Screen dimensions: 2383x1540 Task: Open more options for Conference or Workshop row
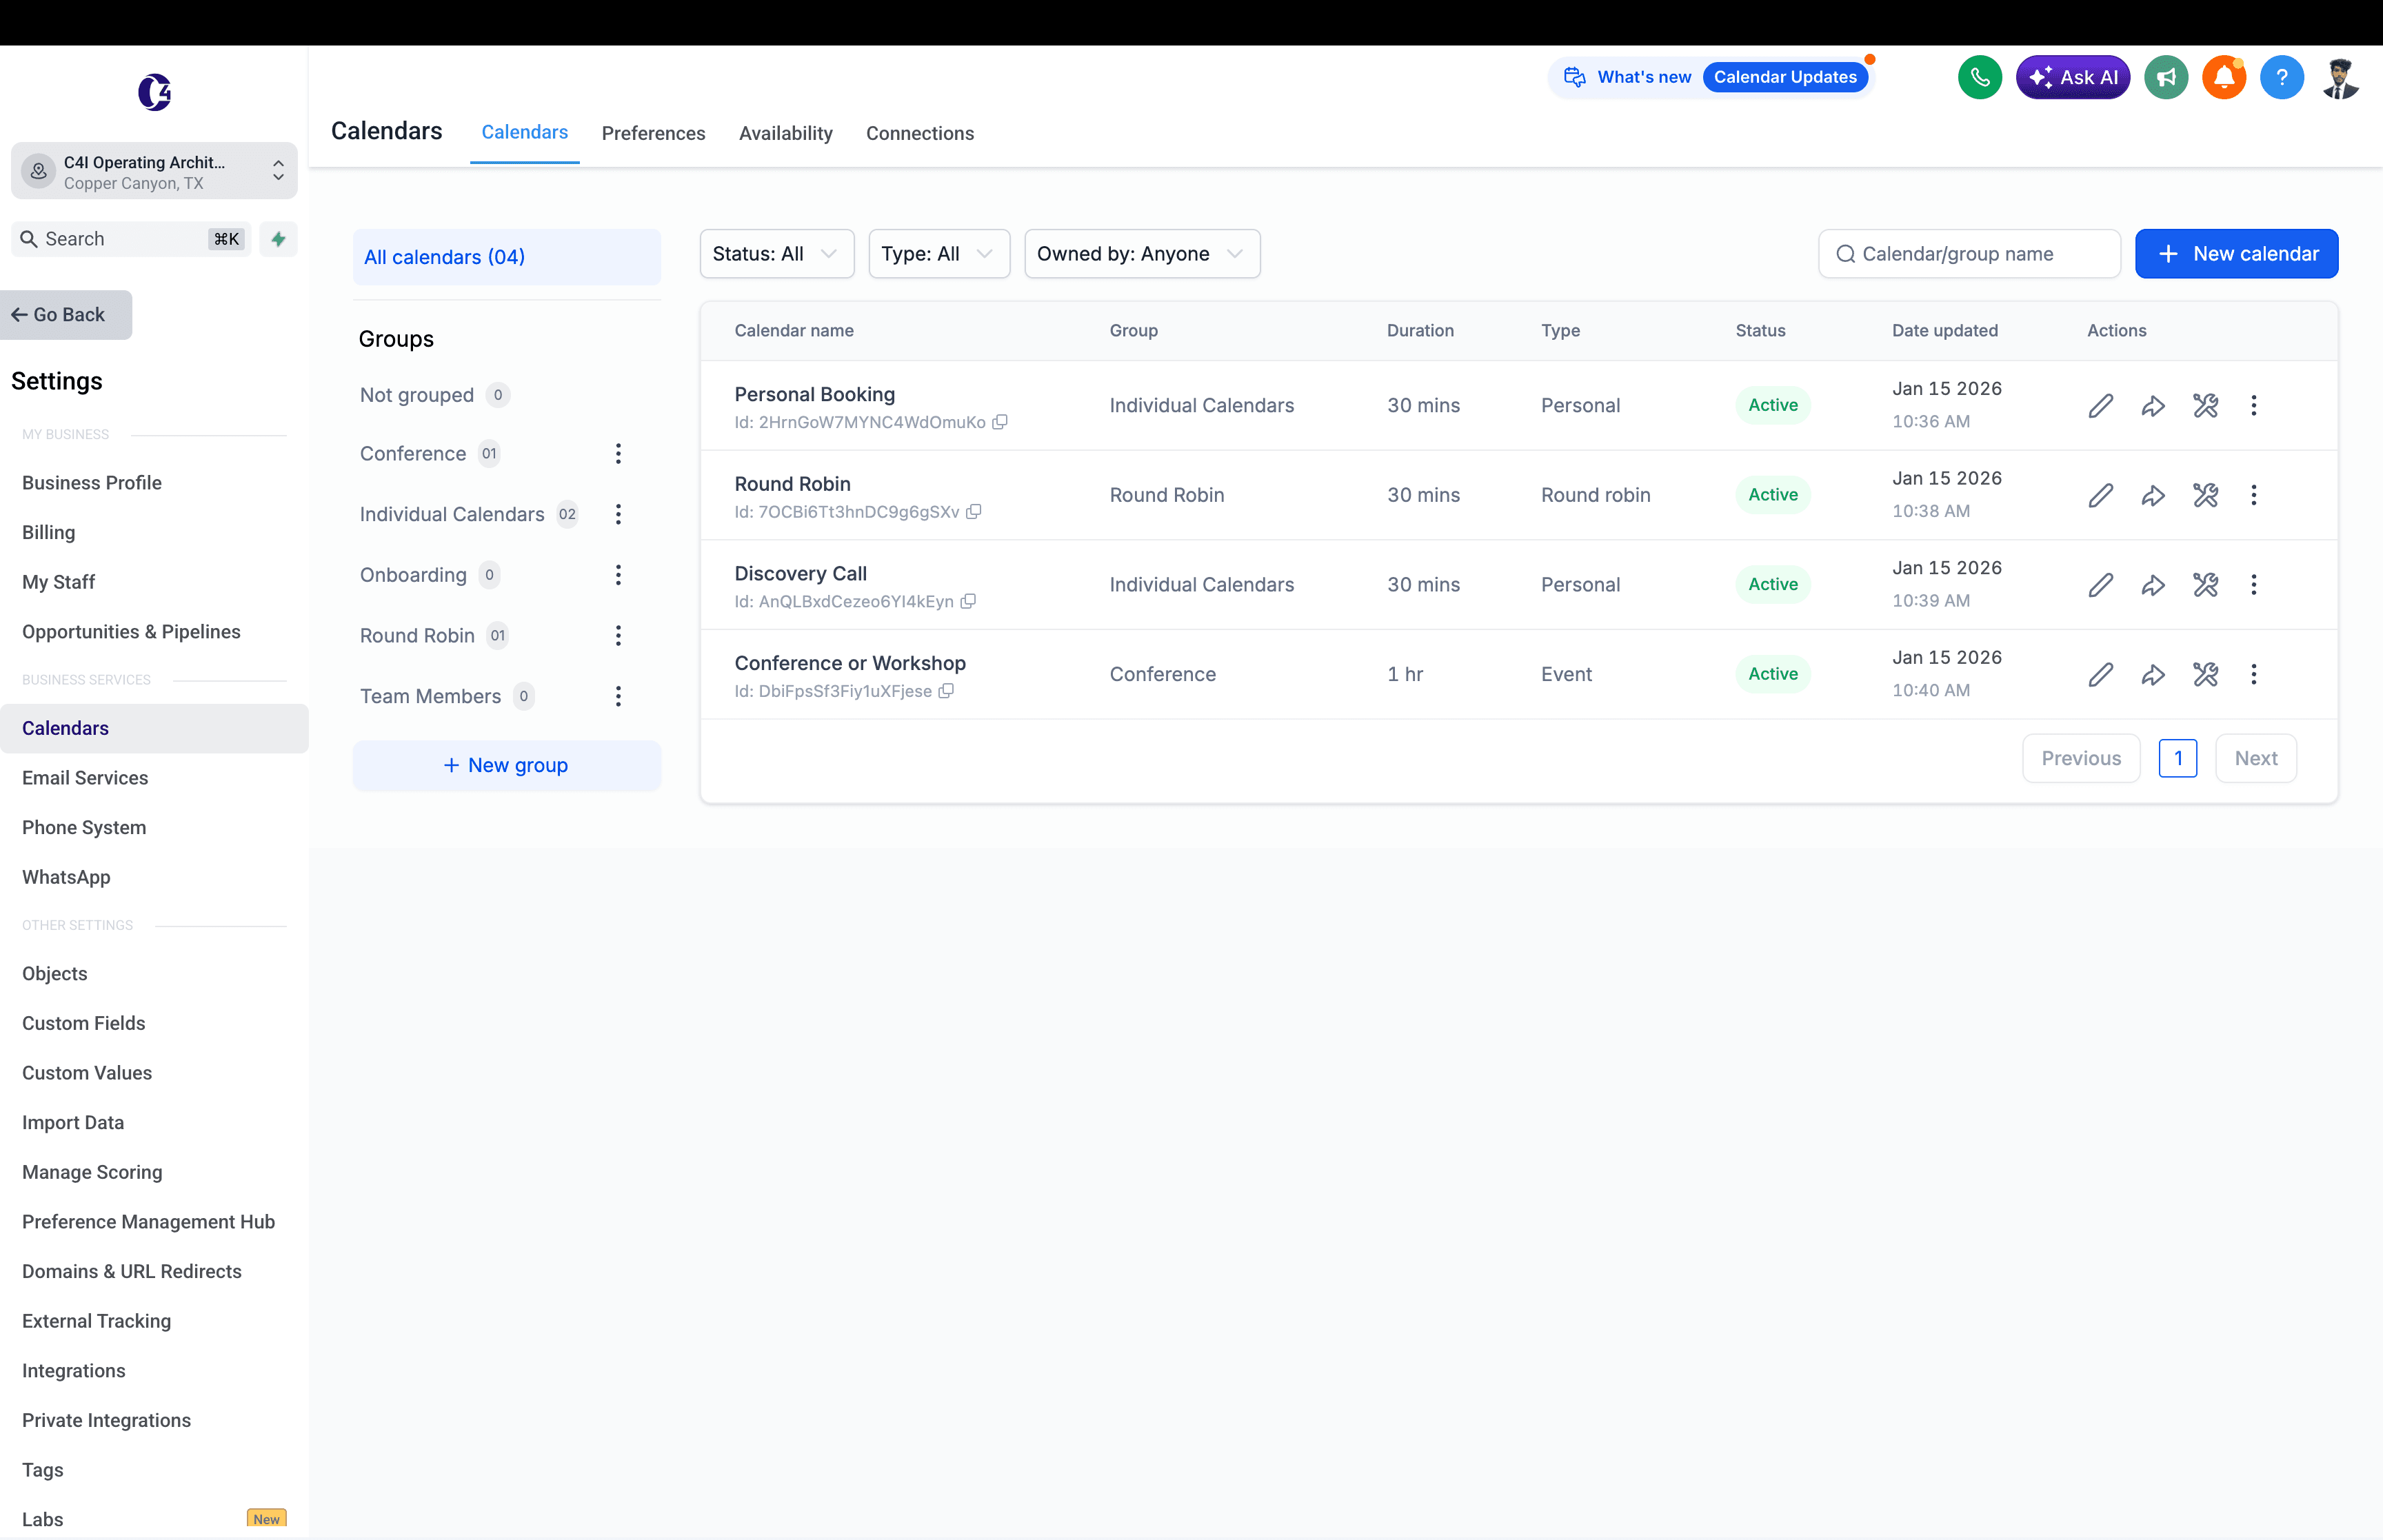point(2253,674)
